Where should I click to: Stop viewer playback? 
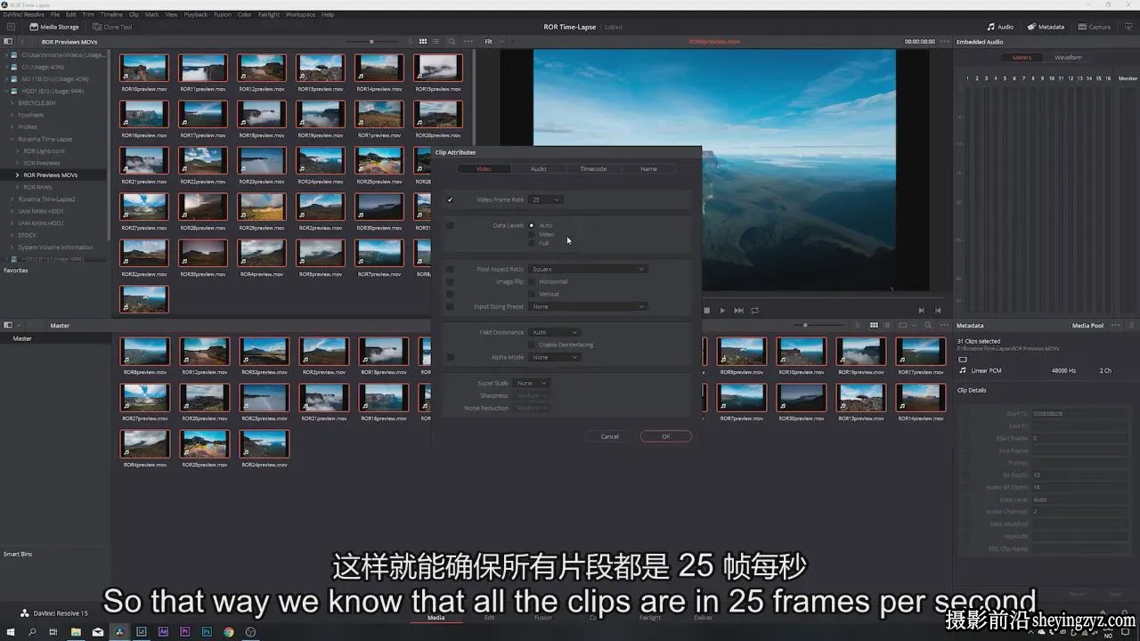tap(707, 311)
